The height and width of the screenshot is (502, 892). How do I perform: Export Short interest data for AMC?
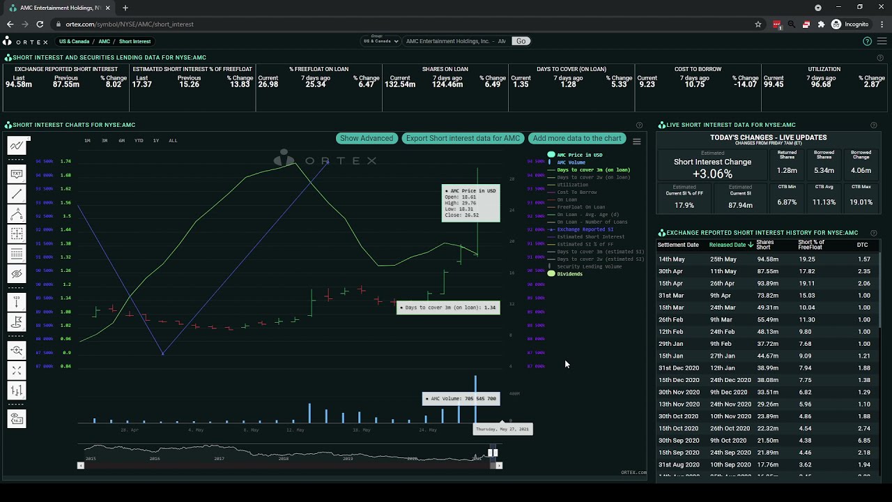463,138
